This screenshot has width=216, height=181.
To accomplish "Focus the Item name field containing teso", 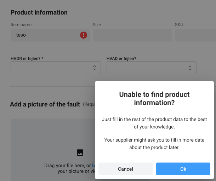I will pyautogui.click(x=50, y=35).
